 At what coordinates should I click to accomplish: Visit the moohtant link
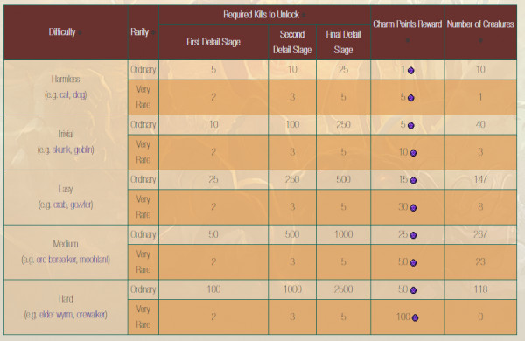(94, 260)
